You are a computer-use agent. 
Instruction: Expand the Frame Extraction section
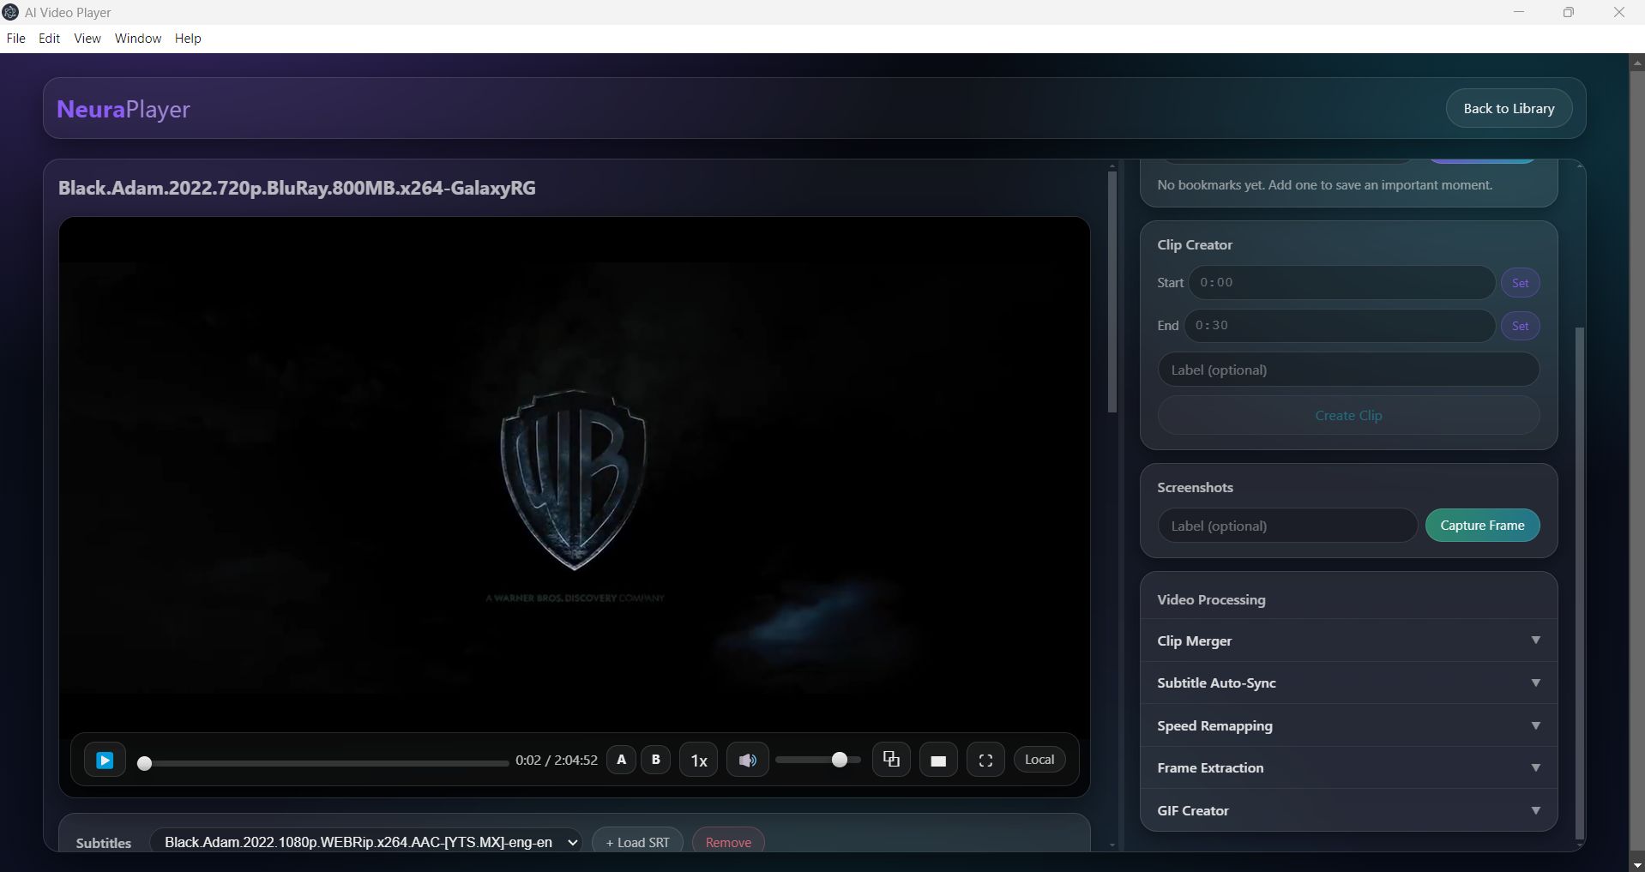click(1348, 768)
